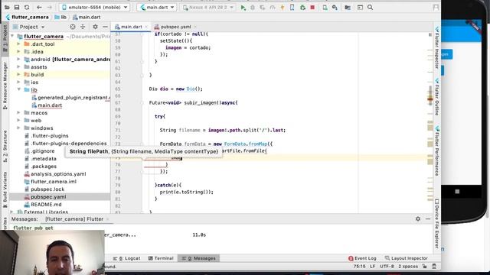Open the Flutter Performance side panel
Image resolution: width=490 pixels, height=275 pixels.
coord(437,151)
